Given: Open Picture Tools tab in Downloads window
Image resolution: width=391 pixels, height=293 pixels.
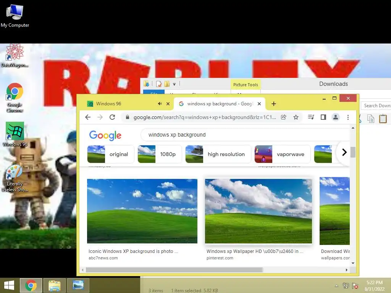Looking at the screenshot, I should pos(246,85).
